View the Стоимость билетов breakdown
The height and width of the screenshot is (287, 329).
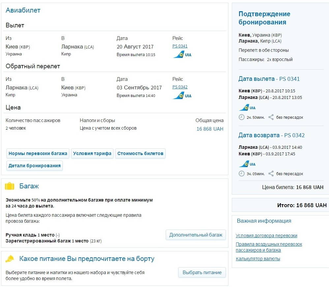tap(140, 153)
